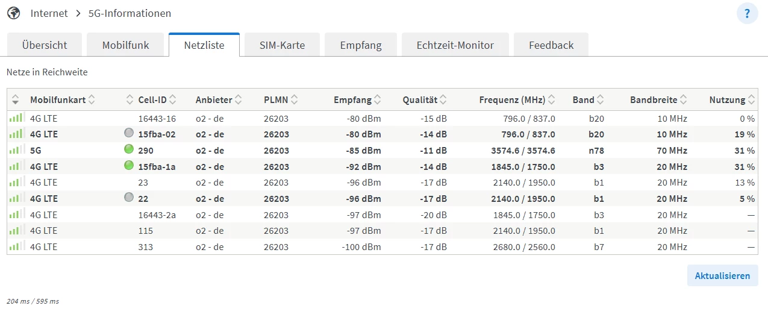Click the Internet breadcrumb link
768x326 pixels.
pos(49,13)
